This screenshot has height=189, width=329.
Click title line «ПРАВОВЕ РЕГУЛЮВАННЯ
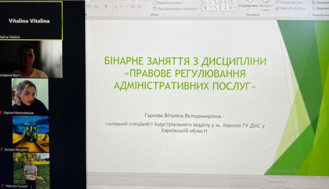click(x=185, y=74)
